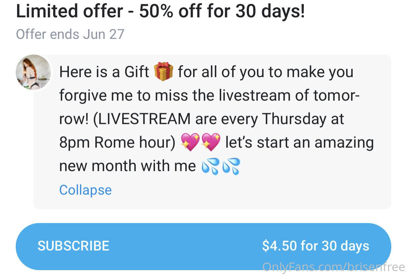Click the second sparkling pink heart emoji

tap(211, 143)
